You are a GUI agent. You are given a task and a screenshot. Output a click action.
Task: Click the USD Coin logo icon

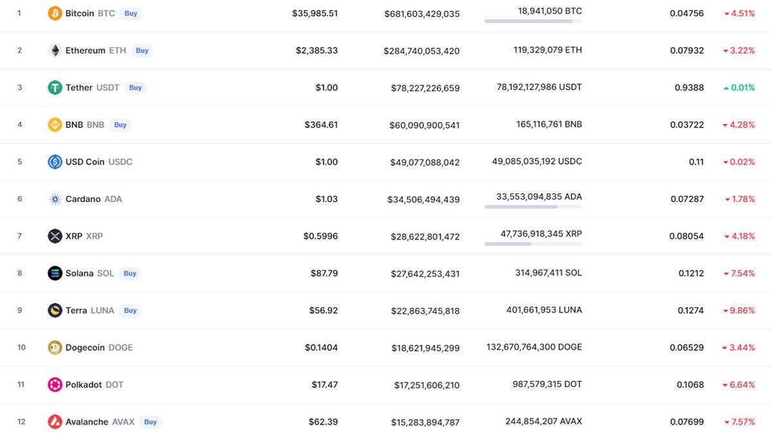point(55,161)
